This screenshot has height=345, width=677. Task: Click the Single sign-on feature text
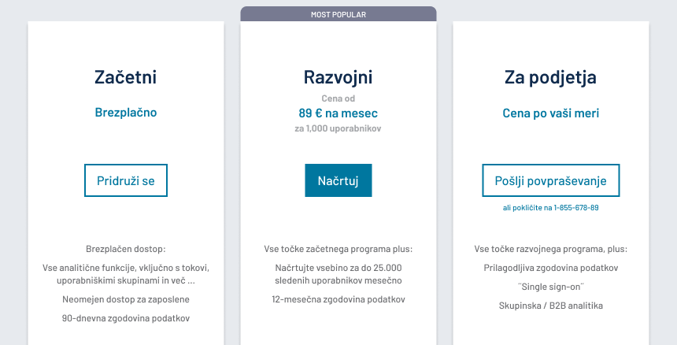pos(550,287)
